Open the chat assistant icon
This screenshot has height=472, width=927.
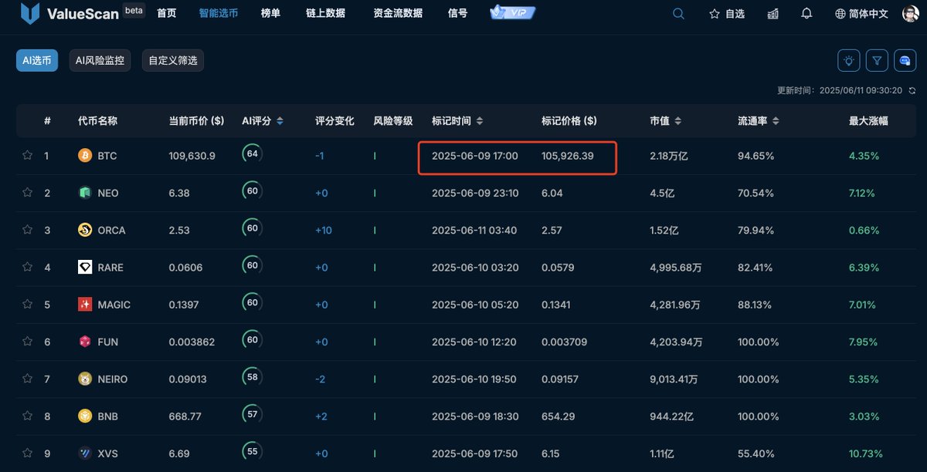click(x=905, y=61)
